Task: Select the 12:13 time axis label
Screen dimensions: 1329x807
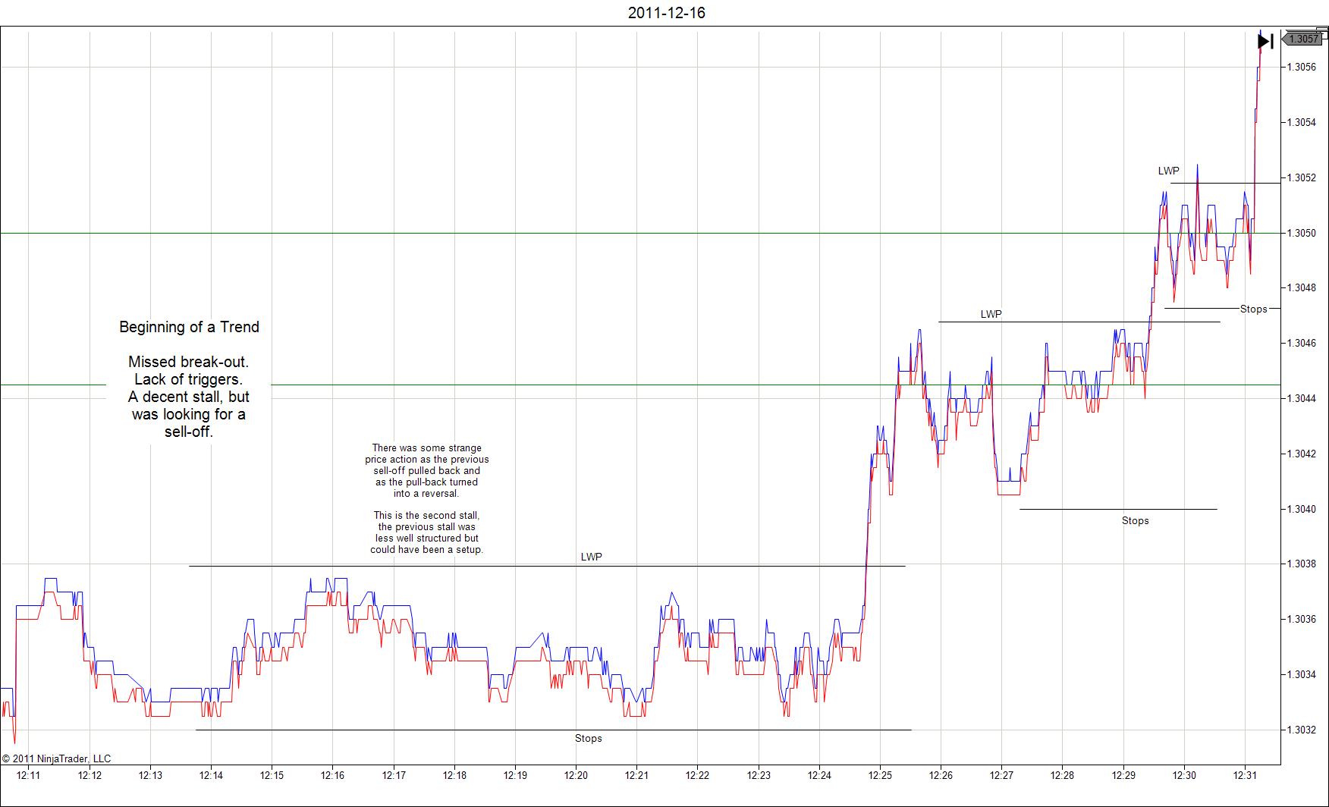Action: pos(150,775)
